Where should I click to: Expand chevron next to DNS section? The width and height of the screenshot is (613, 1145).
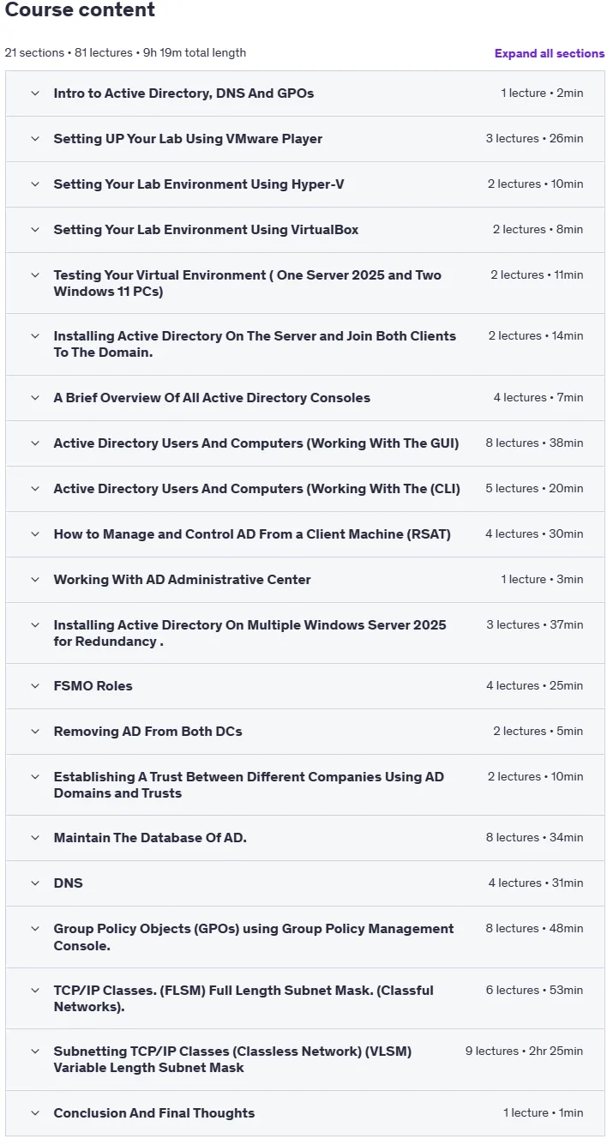[x=35, y=883]
